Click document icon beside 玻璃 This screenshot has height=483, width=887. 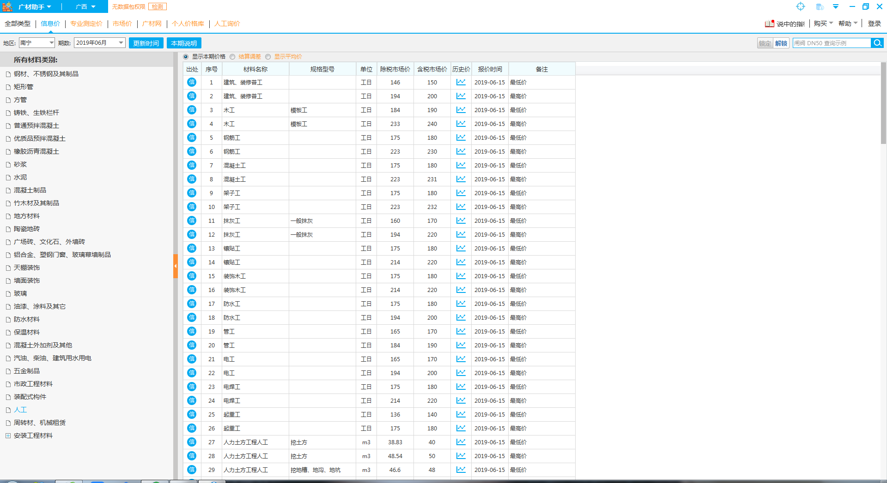click(8, 293)
